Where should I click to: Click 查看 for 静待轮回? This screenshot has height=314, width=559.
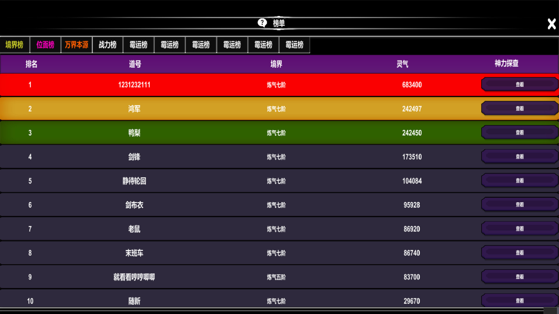pyautogui.click(x=520, y=181)
